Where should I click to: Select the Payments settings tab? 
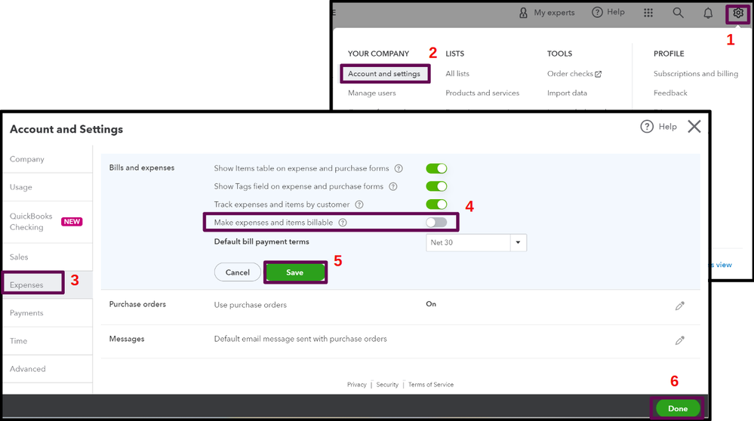pos(48,313)
